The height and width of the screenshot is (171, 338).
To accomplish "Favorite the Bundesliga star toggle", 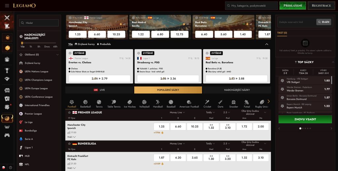I will (x=69, y=144).
